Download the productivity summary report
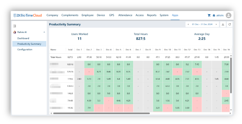Image resolution: width=242 pixels, height=124 pixels. [x=223, y=25]
